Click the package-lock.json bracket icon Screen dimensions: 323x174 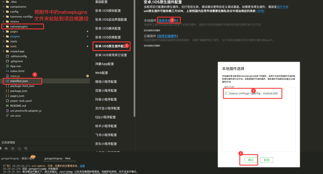(7, 86)
